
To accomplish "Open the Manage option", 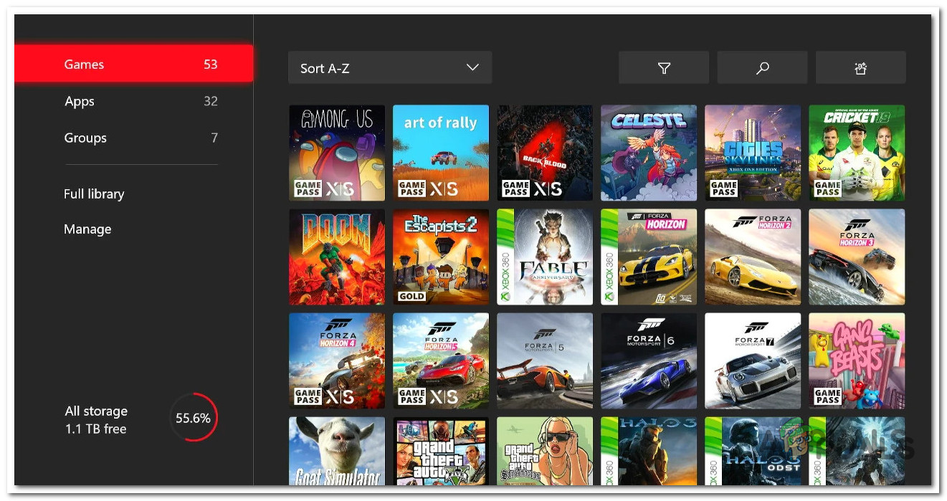I will pos(87,229).
